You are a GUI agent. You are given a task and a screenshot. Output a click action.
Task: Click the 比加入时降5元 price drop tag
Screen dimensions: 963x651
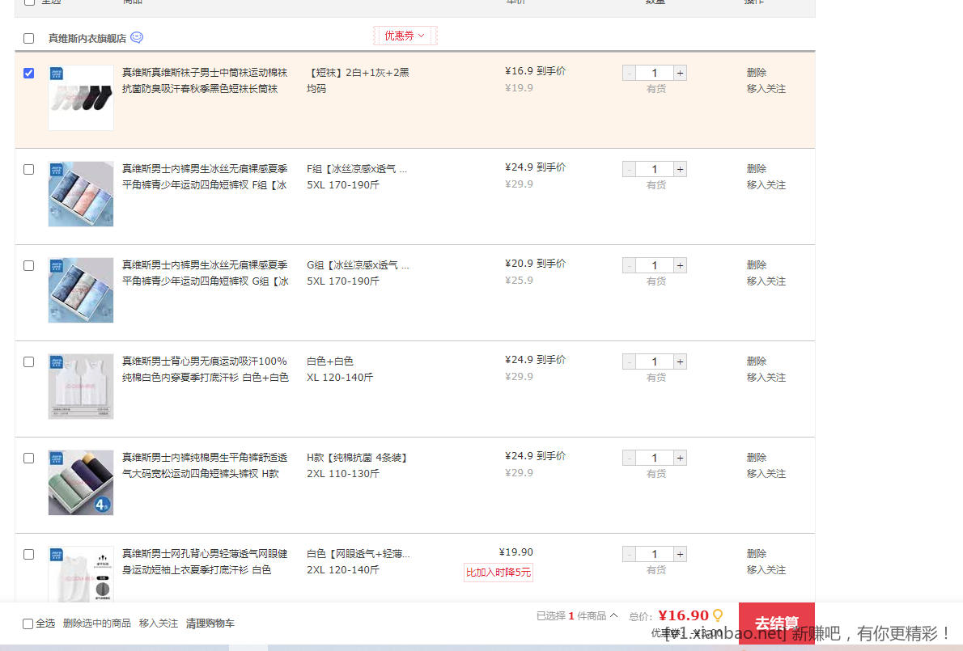point(498,573)
